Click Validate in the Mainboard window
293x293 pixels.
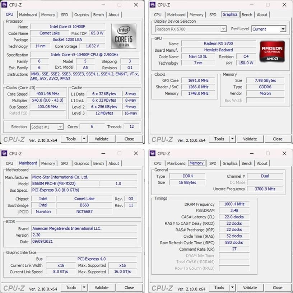click(102, 288)
